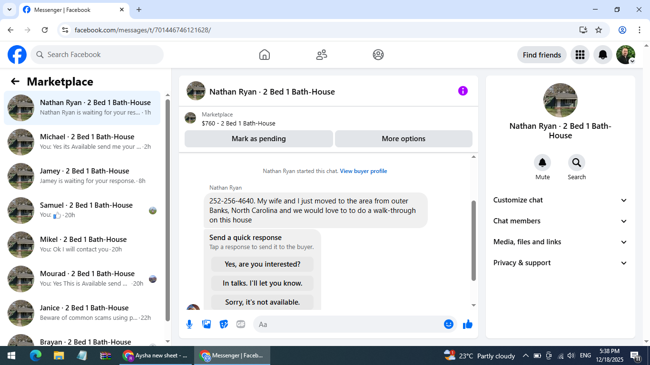Reload the page in the browser
The image size is (650, 365).
pos(45,30)
